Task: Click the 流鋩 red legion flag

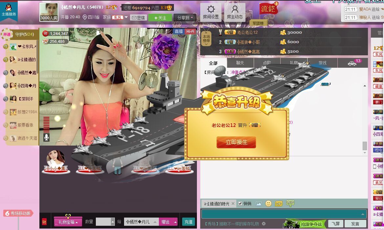Action: point(268,9)
